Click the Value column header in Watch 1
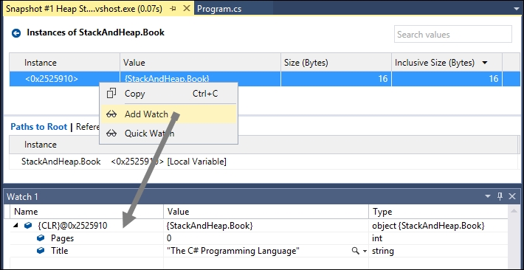This screenshot has width=524, height=270. (266, 212)
